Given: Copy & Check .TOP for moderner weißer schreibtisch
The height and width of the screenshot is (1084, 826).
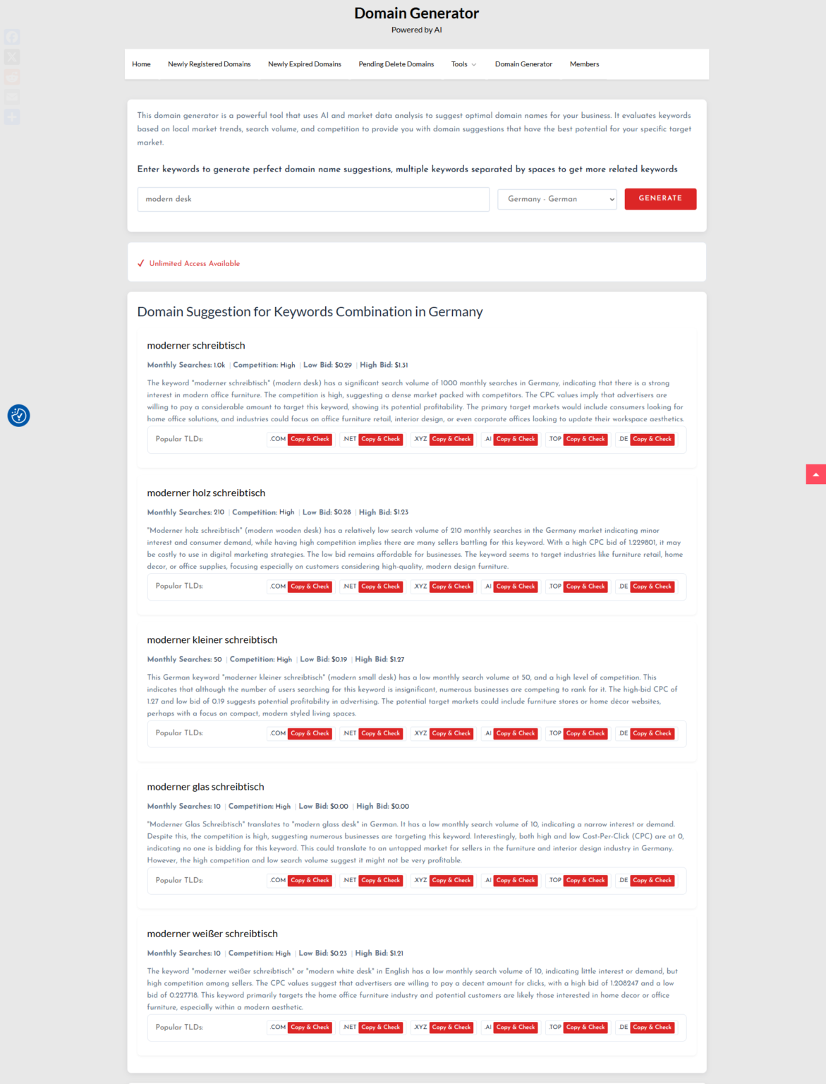Looking at the screenshot, I should point(585,1028).
